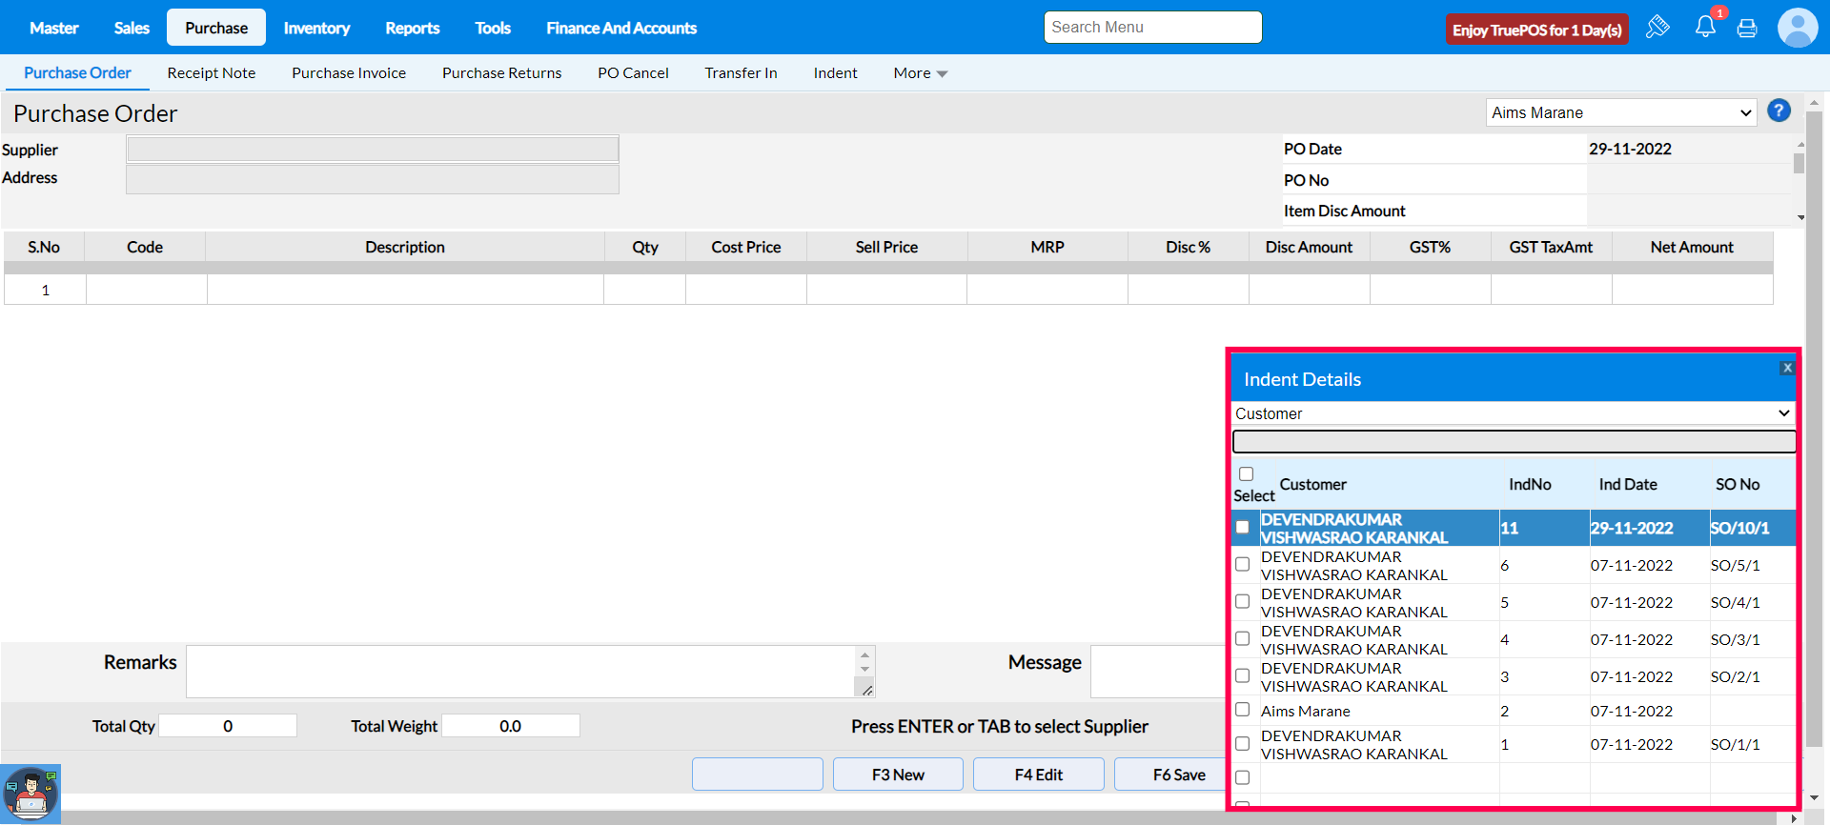The image size is (1830, 825).
Task: Click the F3 New button
Action: [x=898, y=775]
